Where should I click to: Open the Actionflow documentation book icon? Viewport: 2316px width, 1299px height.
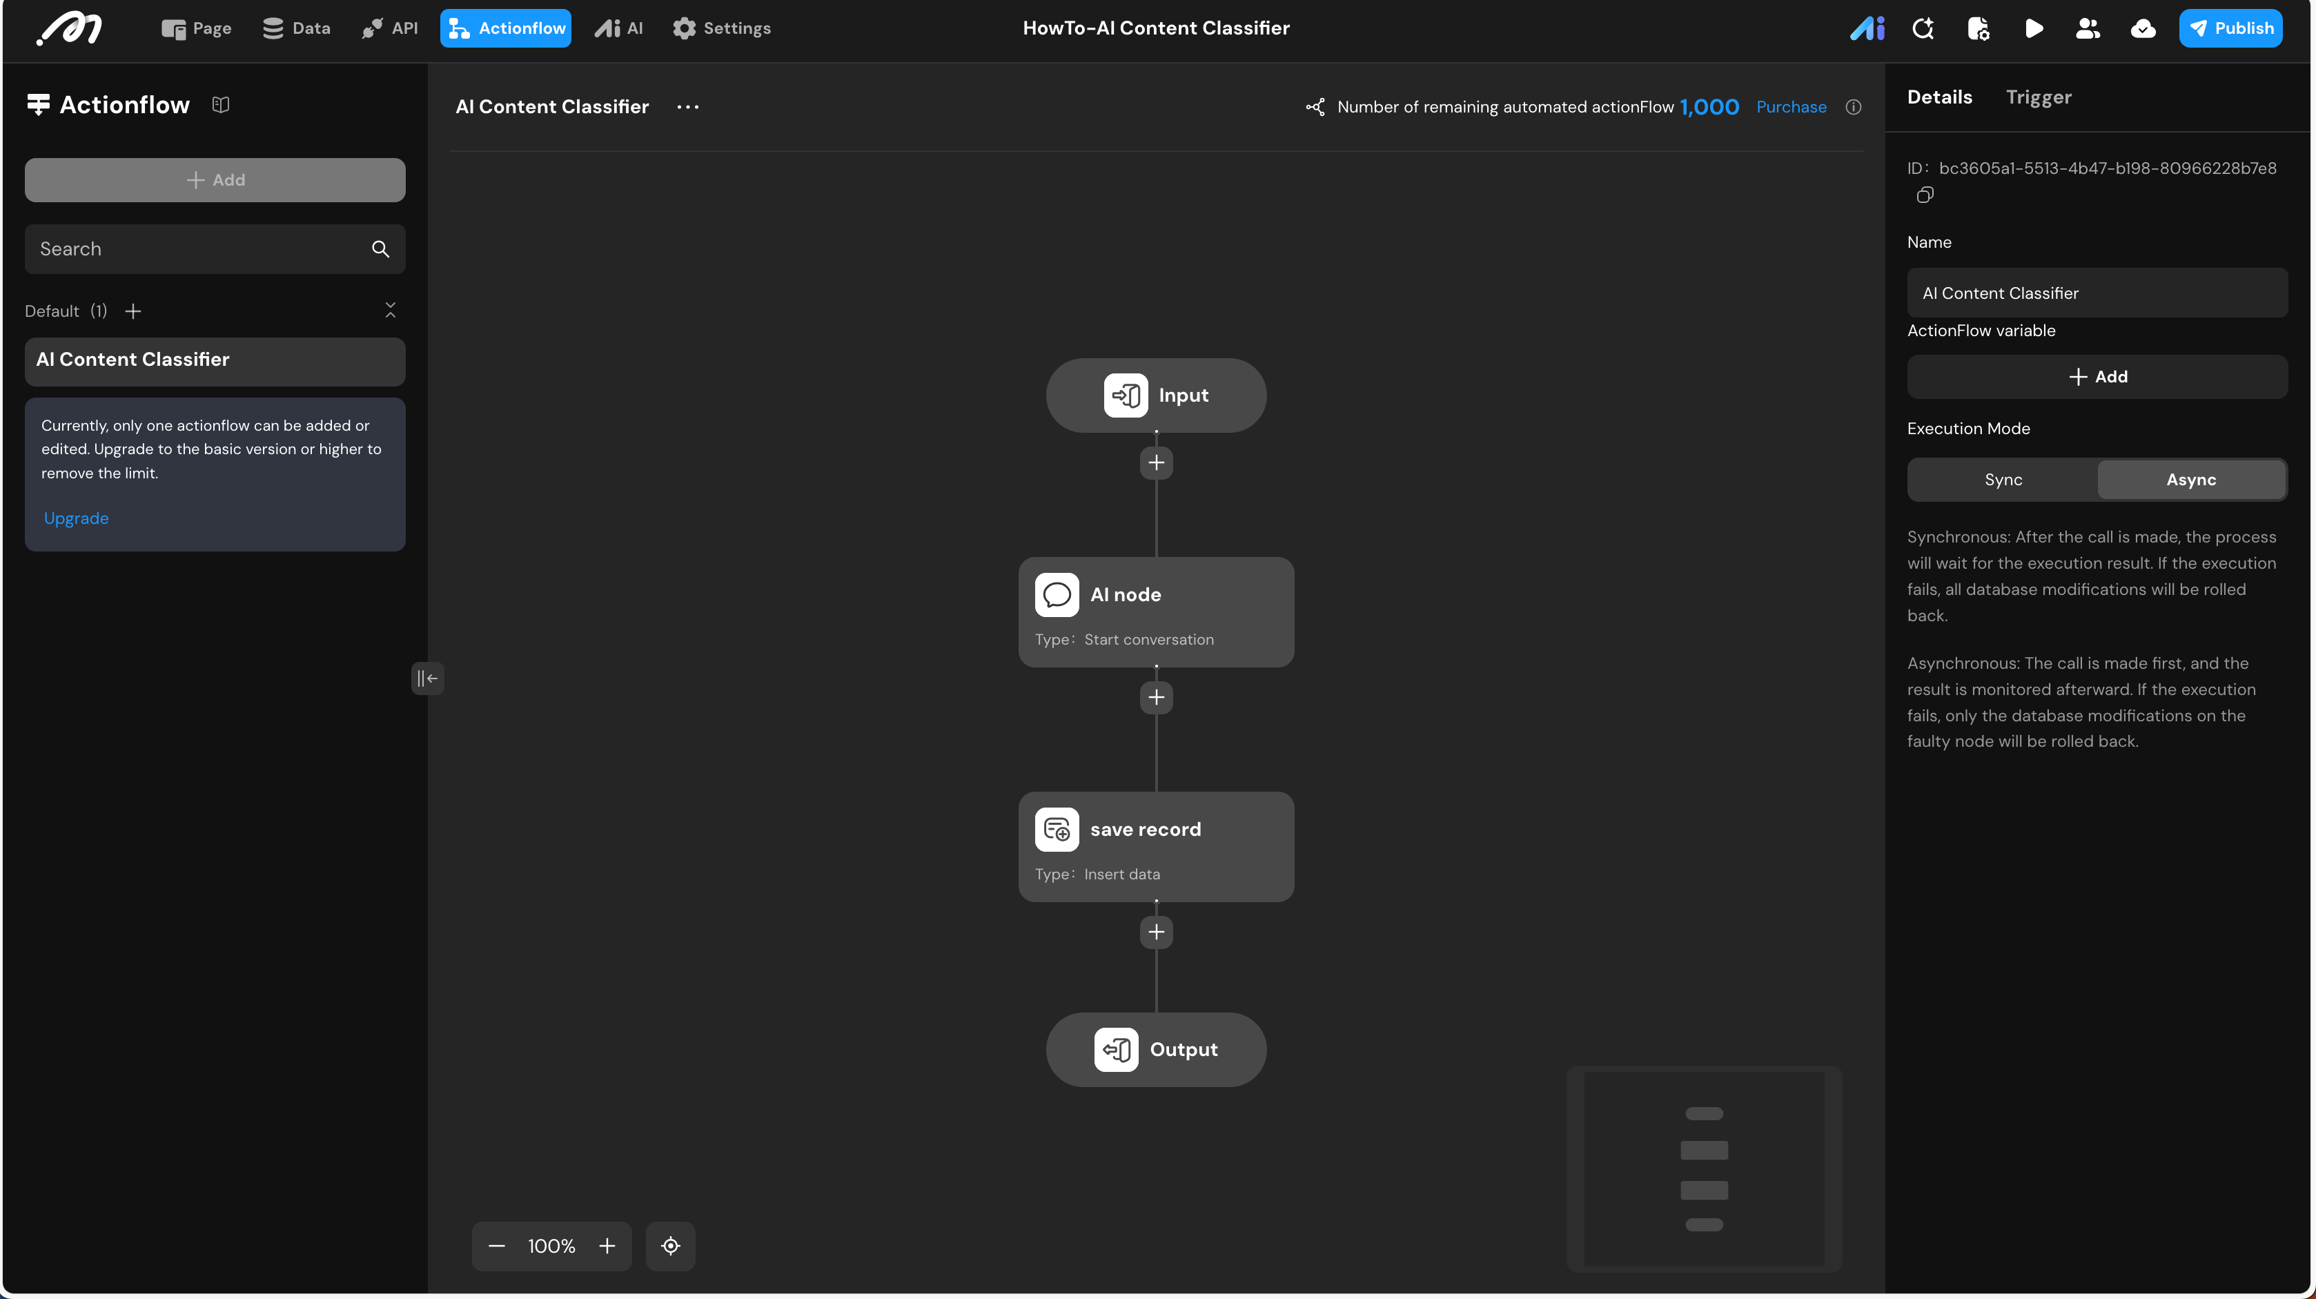click(220, 105)
